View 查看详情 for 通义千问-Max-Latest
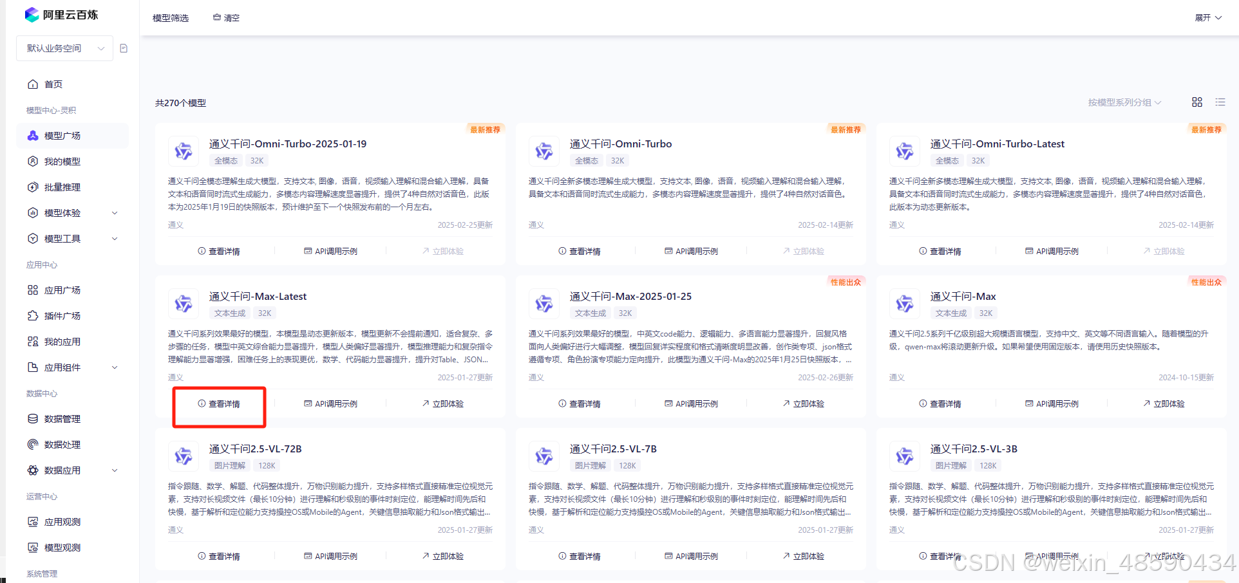1239x583 pixels. (219, 404)
